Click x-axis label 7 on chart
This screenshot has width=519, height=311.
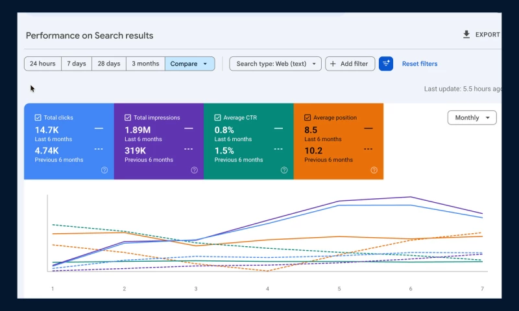click(482, 289)
